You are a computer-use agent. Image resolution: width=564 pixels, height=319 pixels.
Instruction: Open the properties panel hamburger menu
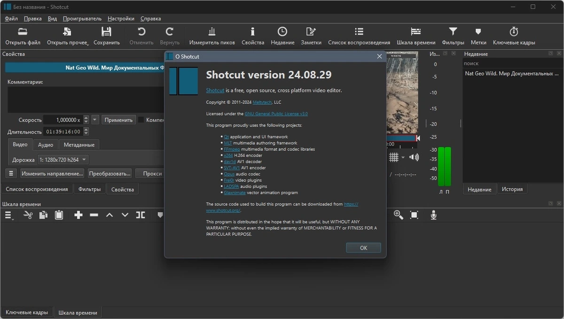pos(11,173)
